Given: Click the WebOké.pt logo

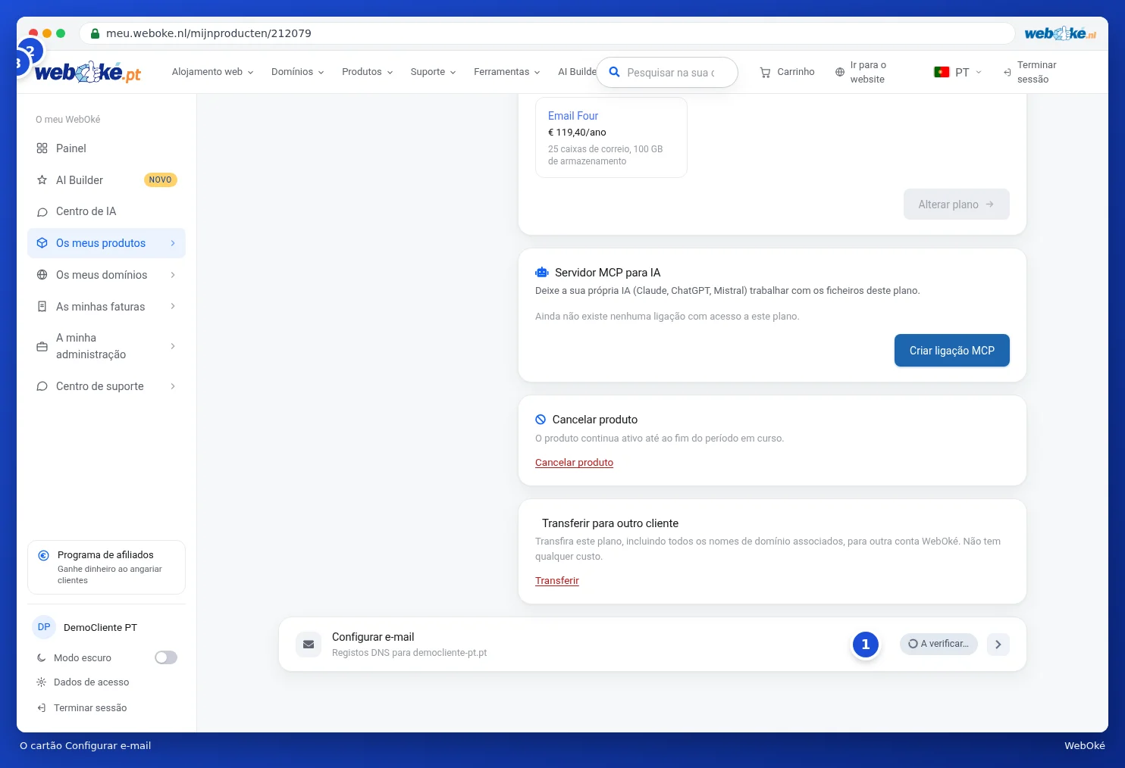Looking at the screenshot, I should 88,72.
